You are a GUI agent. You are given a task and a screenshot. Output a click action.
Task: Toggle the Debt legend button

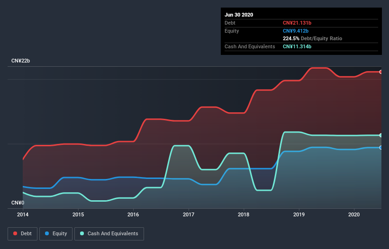click(22, 234)
